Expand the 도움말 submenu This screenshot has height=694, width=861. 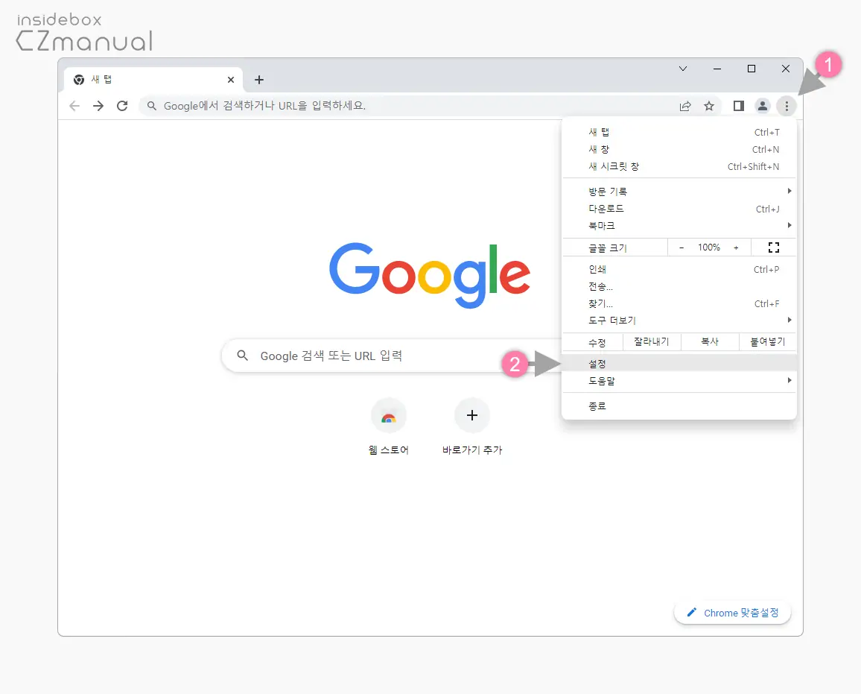[x=679, y=380]
